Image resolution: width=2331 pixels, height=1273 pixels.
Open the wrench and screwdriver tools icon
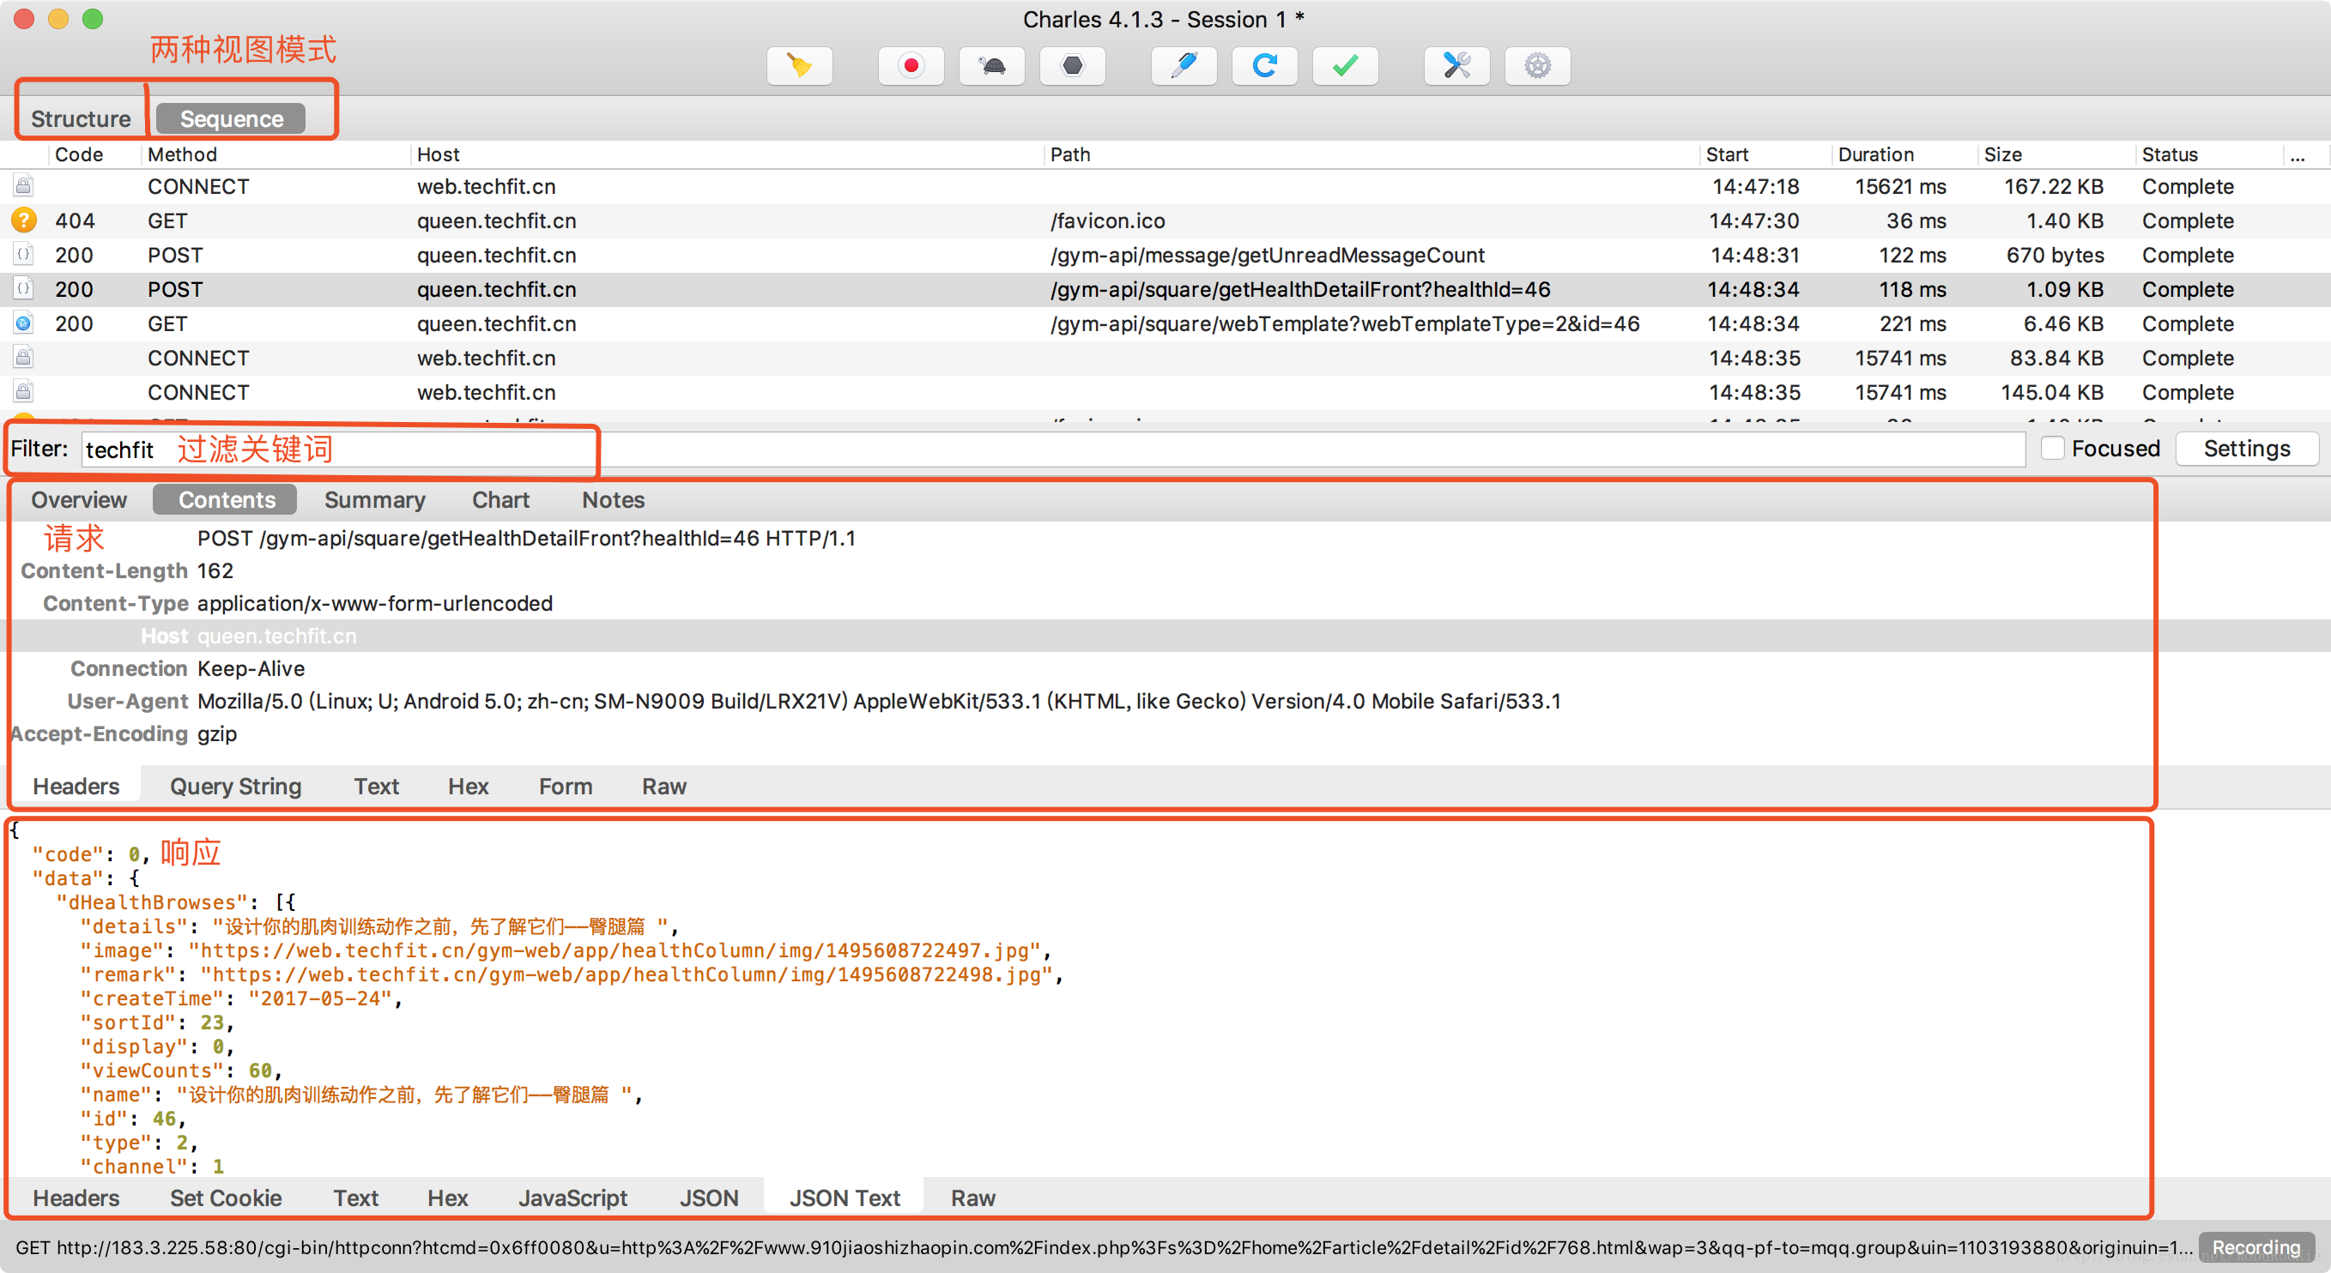coord(1457,66)
